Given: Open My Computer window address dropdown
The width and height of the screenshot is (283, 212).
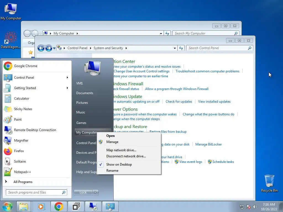Looking at the screenshot, I should click(x=161, y=33).
